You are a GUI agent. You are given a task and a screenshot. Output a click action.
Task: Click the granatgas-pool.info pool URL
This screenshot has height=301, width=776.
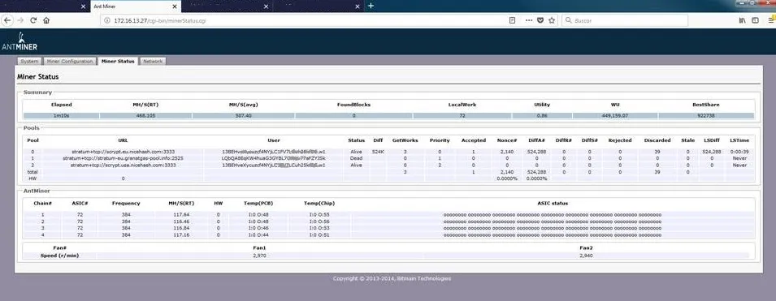coord(122,158)
